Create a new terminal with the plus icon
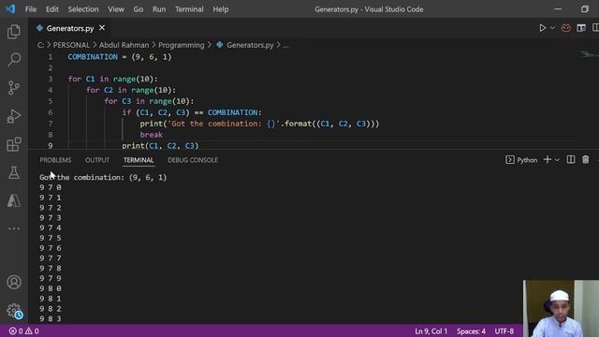The image size is (599, 337). 547,160
